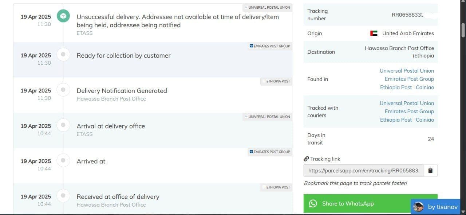Click the page vertical scrollbar thumb
This screenshot has width=466, height=215.
tap(463, 31)
